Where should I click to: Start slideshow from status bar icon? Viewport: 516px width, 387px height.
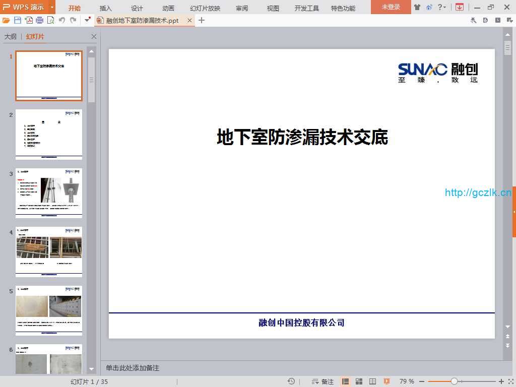point(386,381)
